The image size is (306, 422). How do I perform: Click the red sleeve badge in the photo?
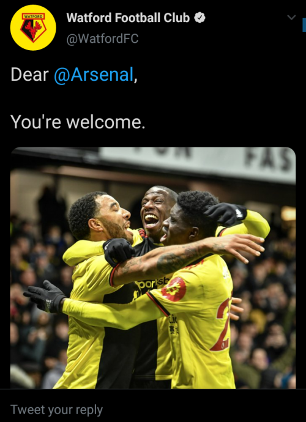[174, 289]
